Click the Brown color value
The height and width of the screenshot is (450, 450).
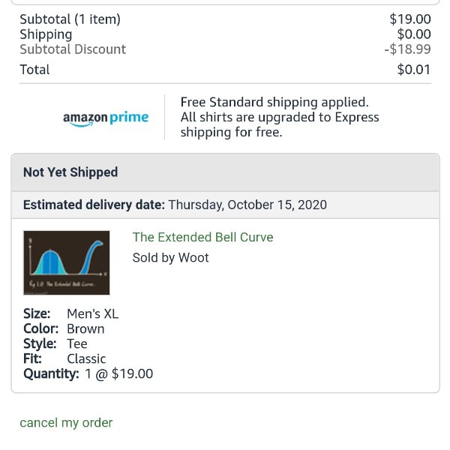point(85,329)
